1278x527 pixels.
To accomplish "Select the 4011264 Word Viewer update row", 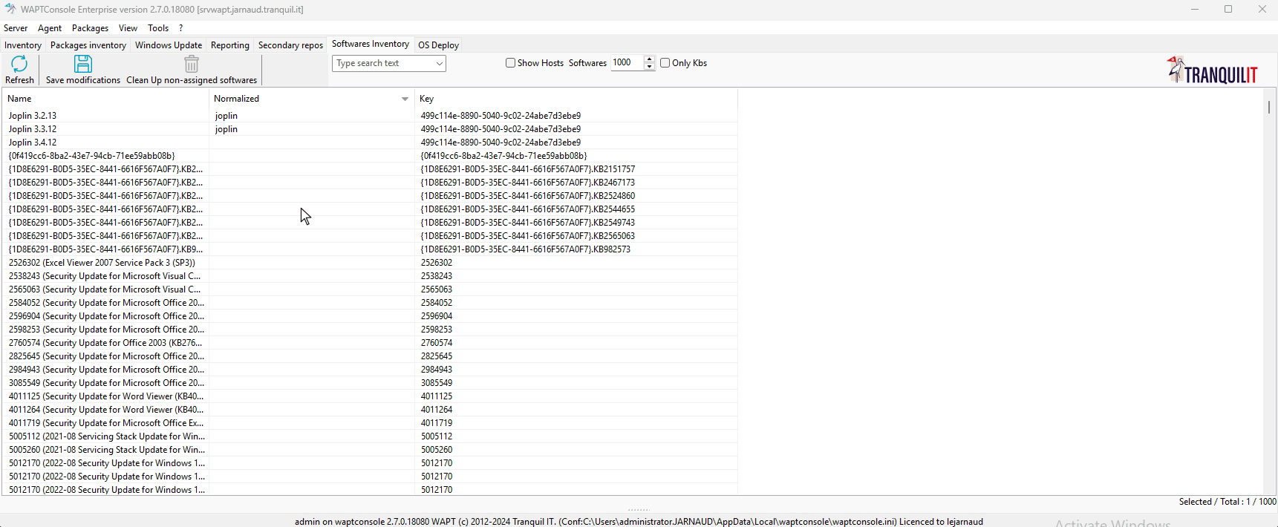I will click(370, 410).
